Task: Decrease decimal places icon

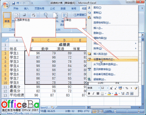Action: click(x=127, y=94)
